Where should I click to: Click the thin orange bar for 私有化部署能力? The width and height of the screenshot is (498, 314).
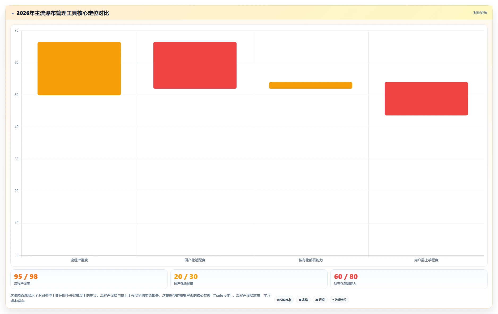pyautogui.click(x=311, y=85)
